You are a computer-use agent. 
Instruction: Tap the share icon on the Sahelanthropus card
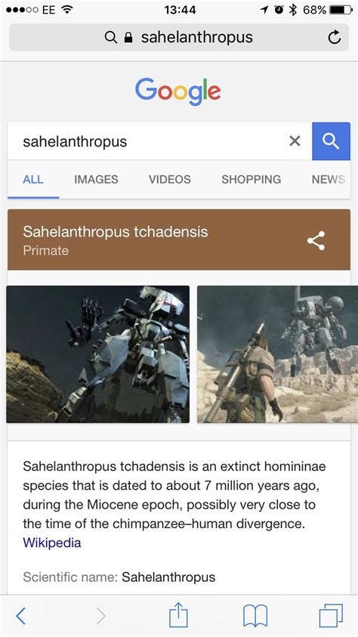(x=316, y=240)
